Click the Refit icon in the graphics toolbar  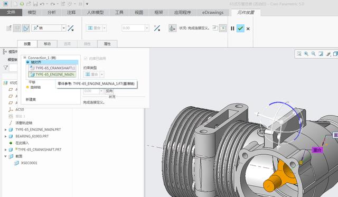tap(299, 54)
